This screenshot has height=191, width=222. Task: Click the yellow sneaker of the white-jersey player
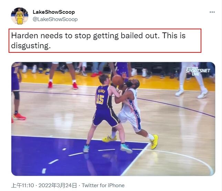coord(155,142)
